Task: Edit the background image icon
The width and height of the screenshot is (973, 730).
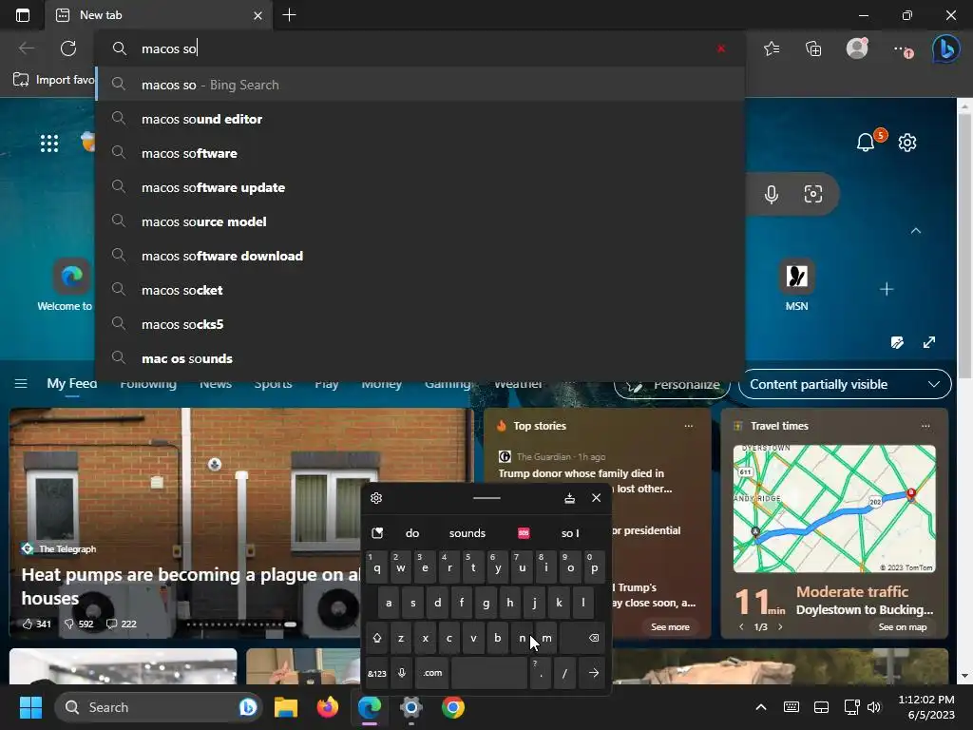Action: [x=897, y=342]
